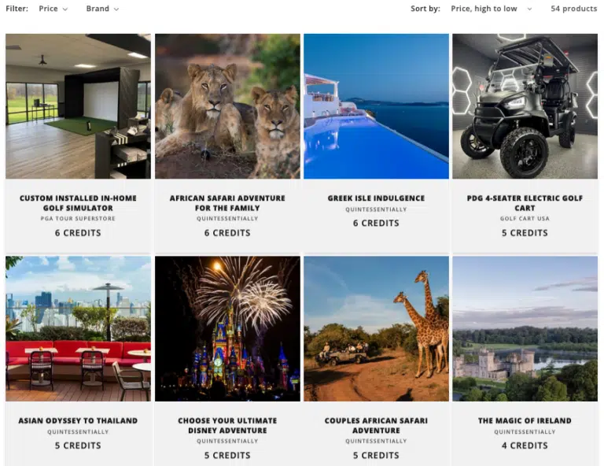Screen dimensions: 604x466
Task: Open the Thailand rooftop terrace image
Action: 78,329
